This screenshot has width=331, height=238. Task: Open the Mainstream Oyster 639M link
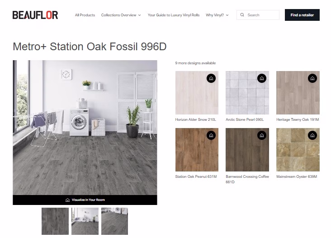297,176
